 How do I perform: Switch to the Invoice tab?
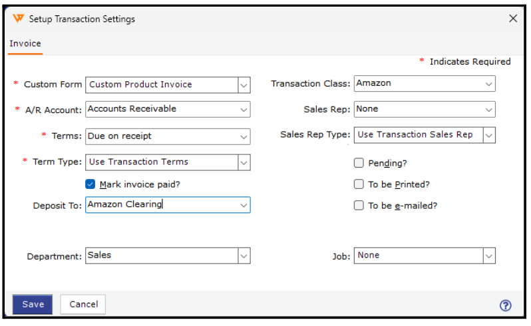(x=25, y=43)
